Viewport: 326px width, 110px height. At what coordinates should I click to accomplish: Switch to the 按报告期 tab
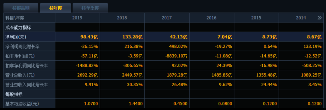21,8
